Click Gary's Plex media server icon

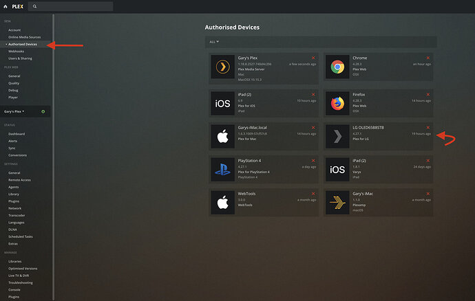(x=222, y=67)
